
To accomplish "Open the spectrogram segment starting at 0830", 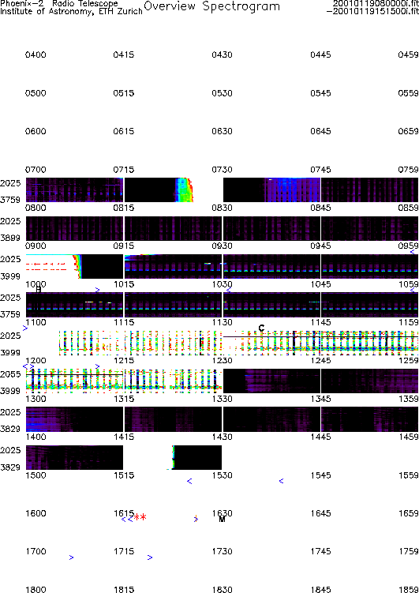I will 271,228.
